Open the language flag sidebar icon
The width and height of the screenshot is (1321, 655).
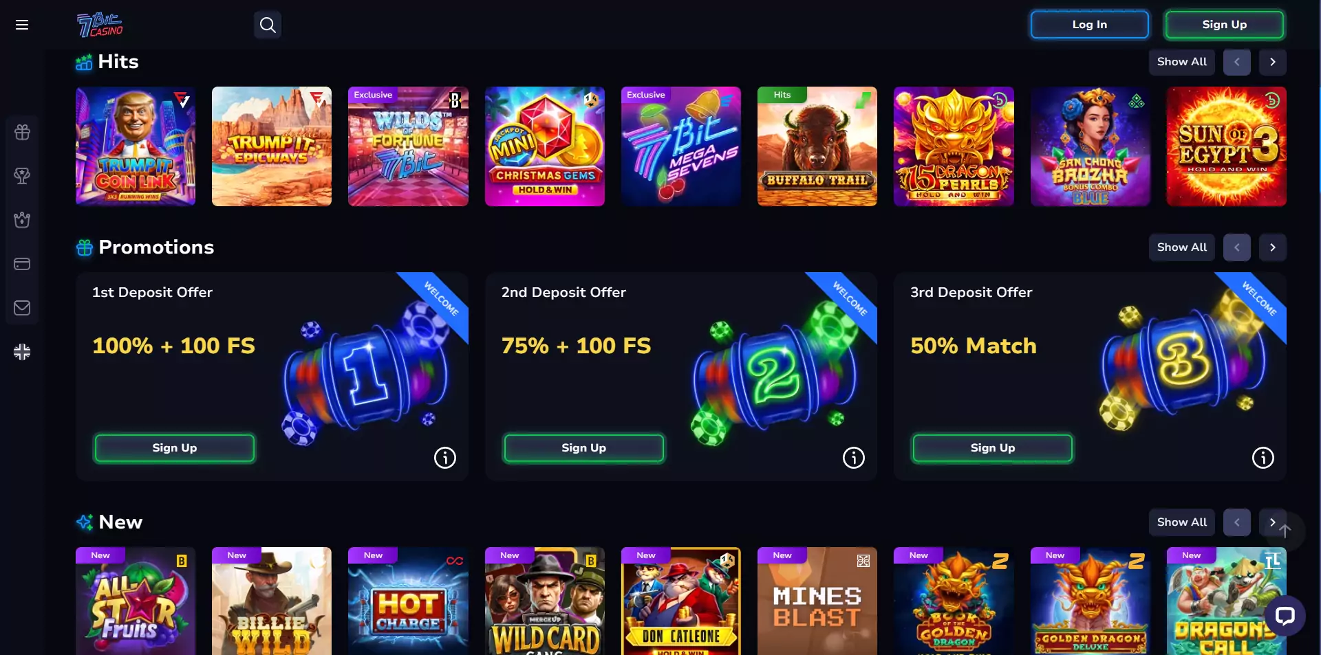click(22, 352)
